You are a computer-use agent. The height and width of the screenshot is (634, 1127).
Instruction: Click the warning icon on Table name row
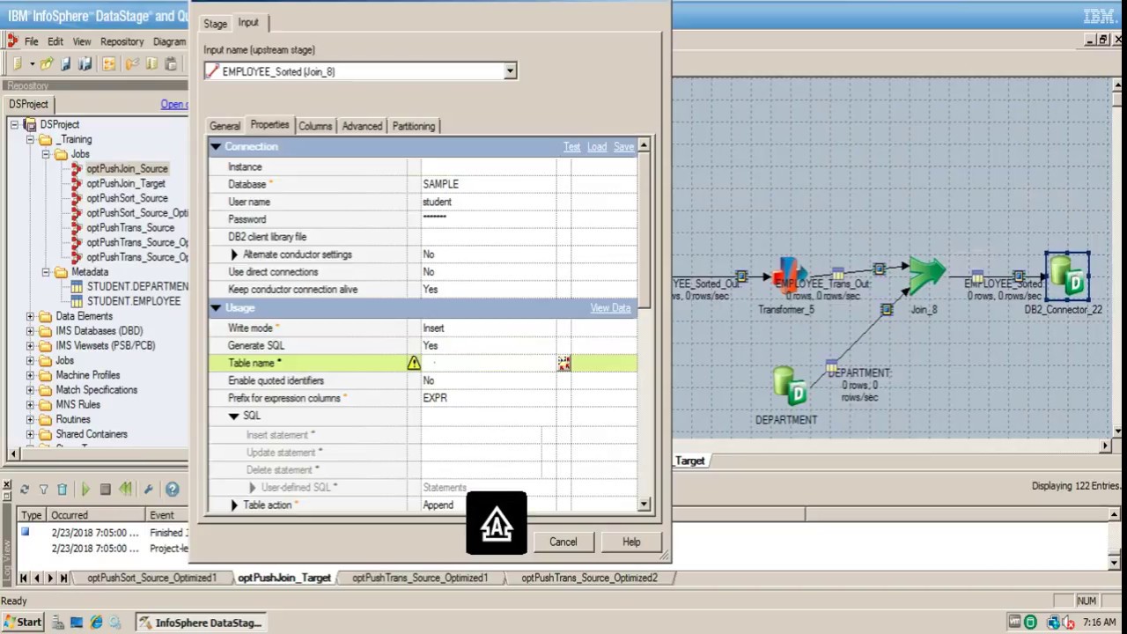414,363
